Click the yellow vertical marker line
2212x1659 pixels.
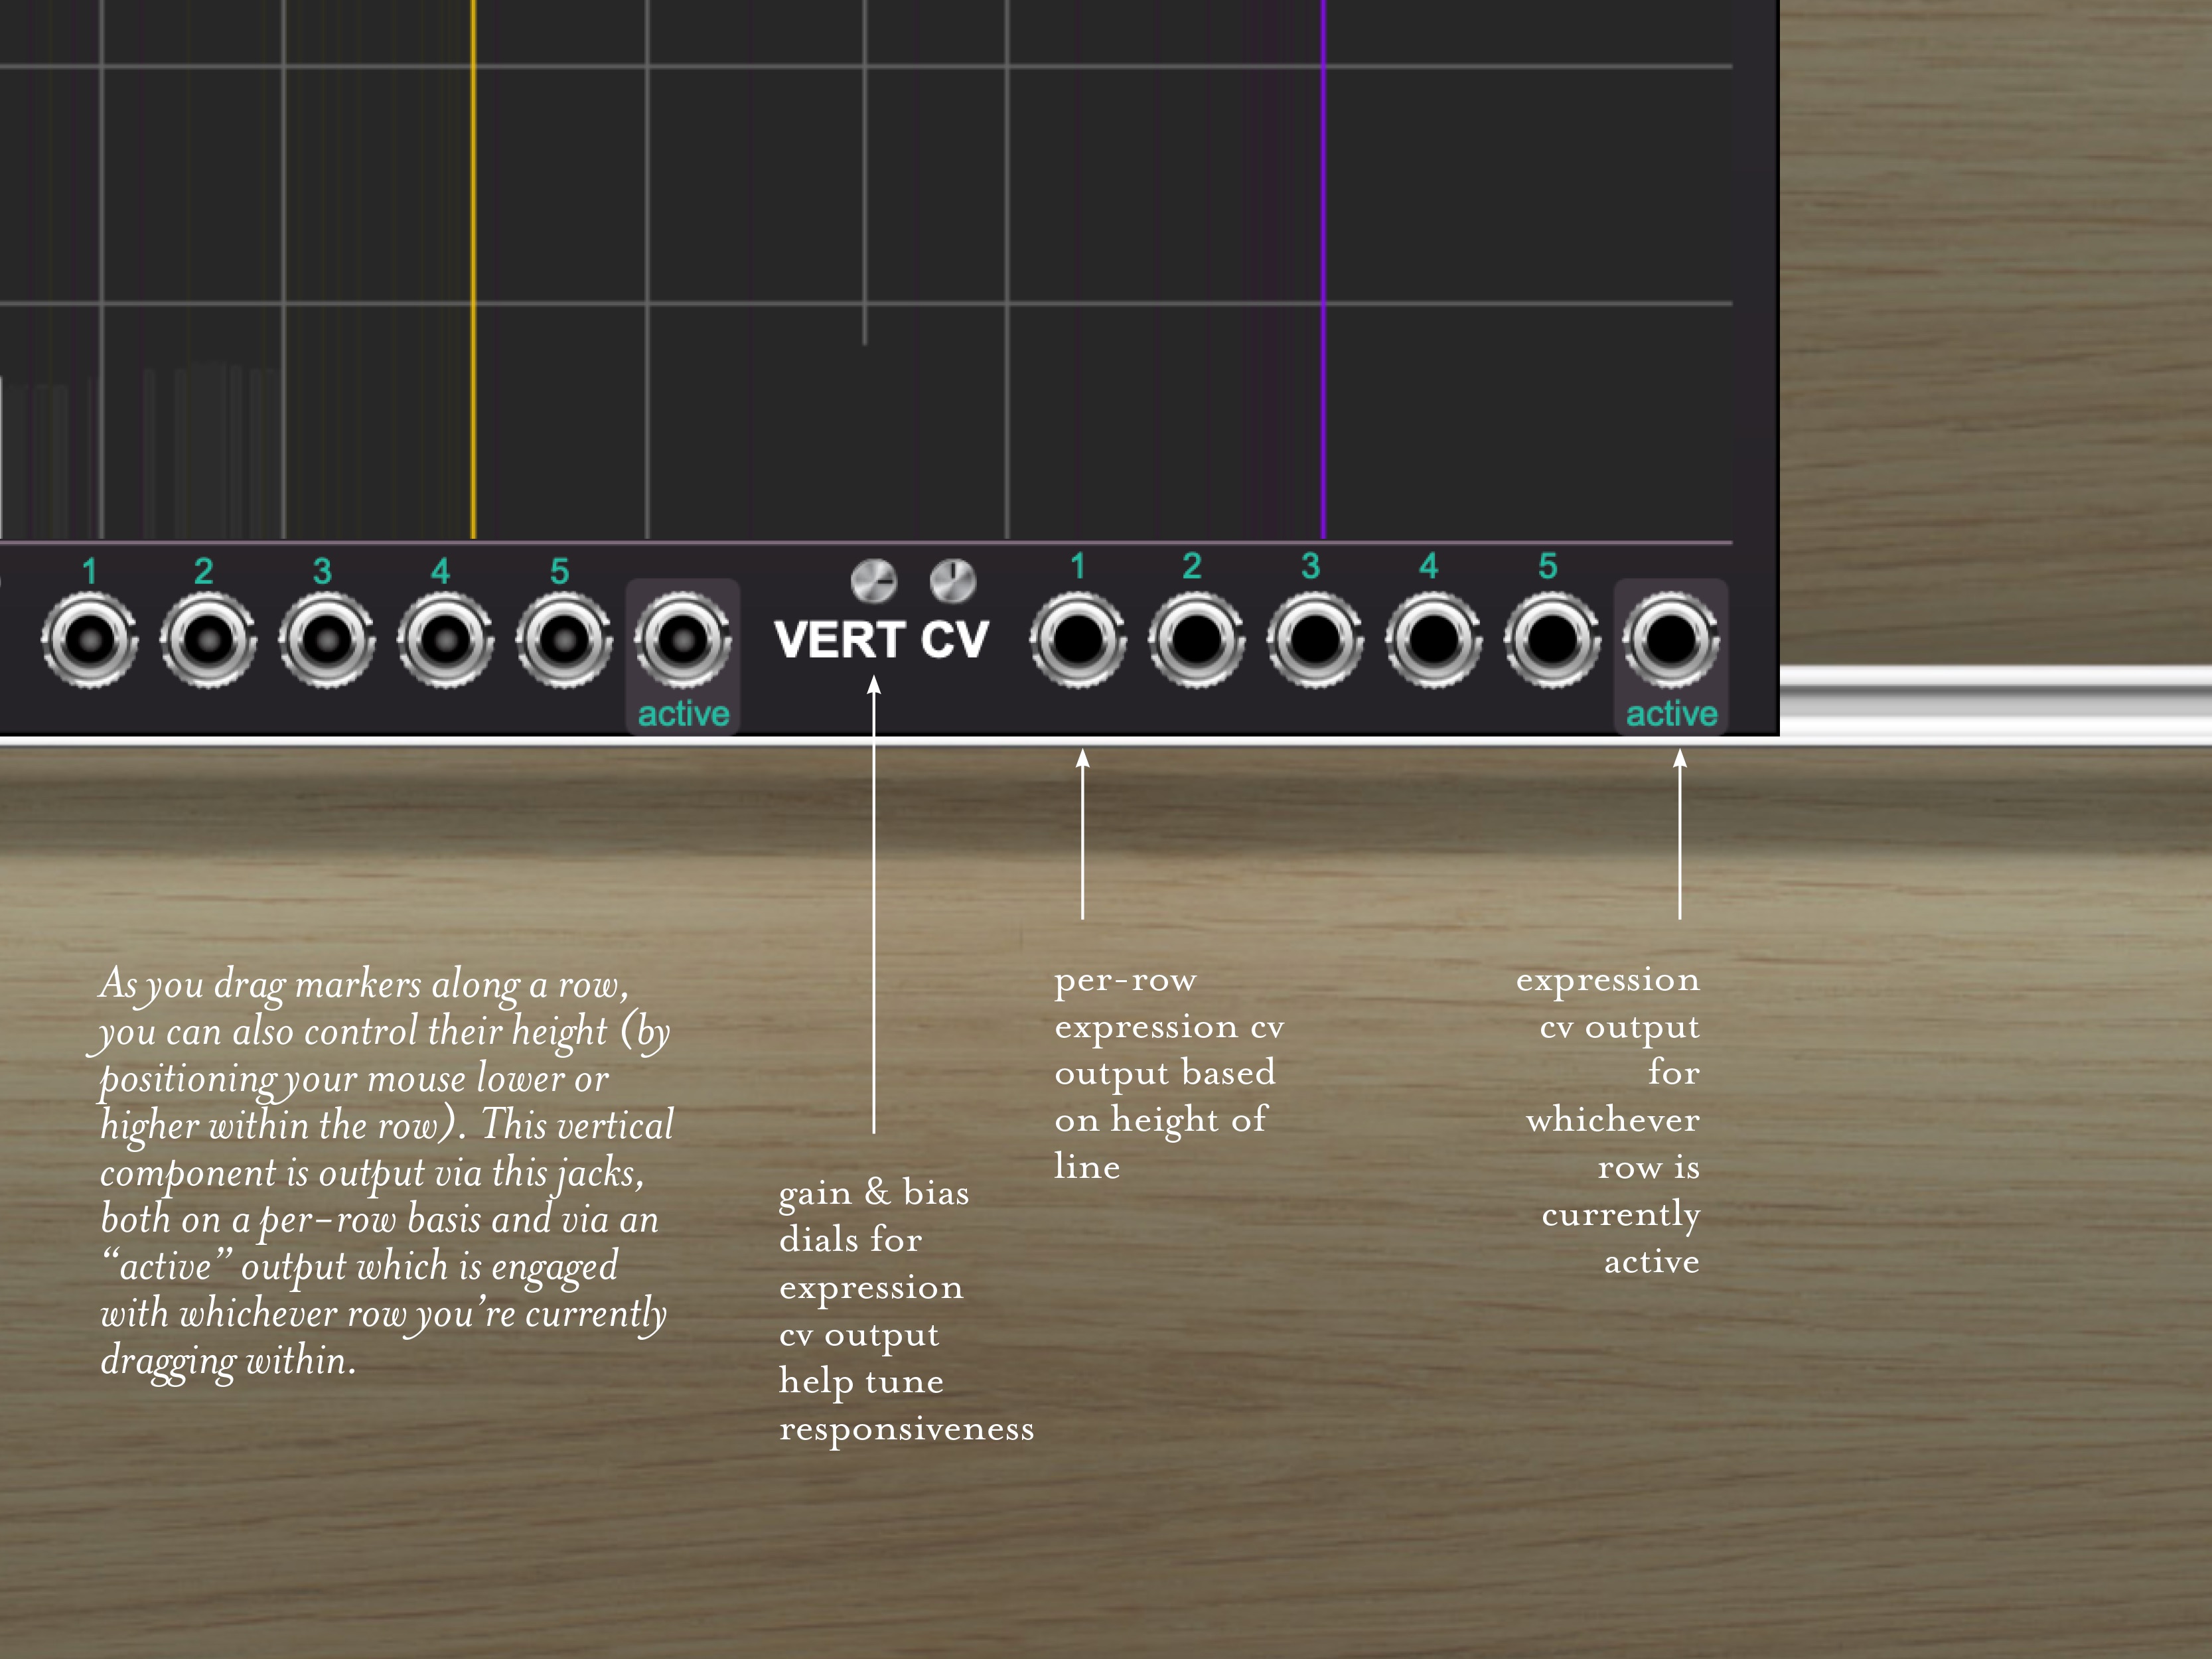473,270
